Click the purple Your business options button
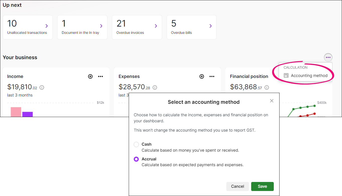This screenshot has height=196, width=342. tap(328, 57)
